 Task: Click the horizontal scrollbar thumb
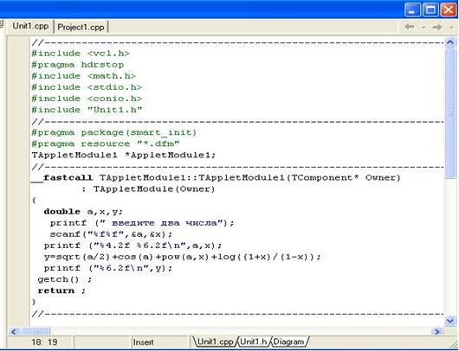tap(35, 331)
